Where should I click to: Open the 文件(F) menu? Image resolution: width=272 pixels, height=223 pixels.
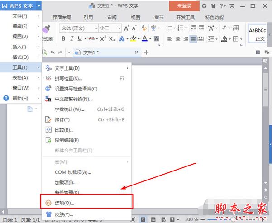21,16
